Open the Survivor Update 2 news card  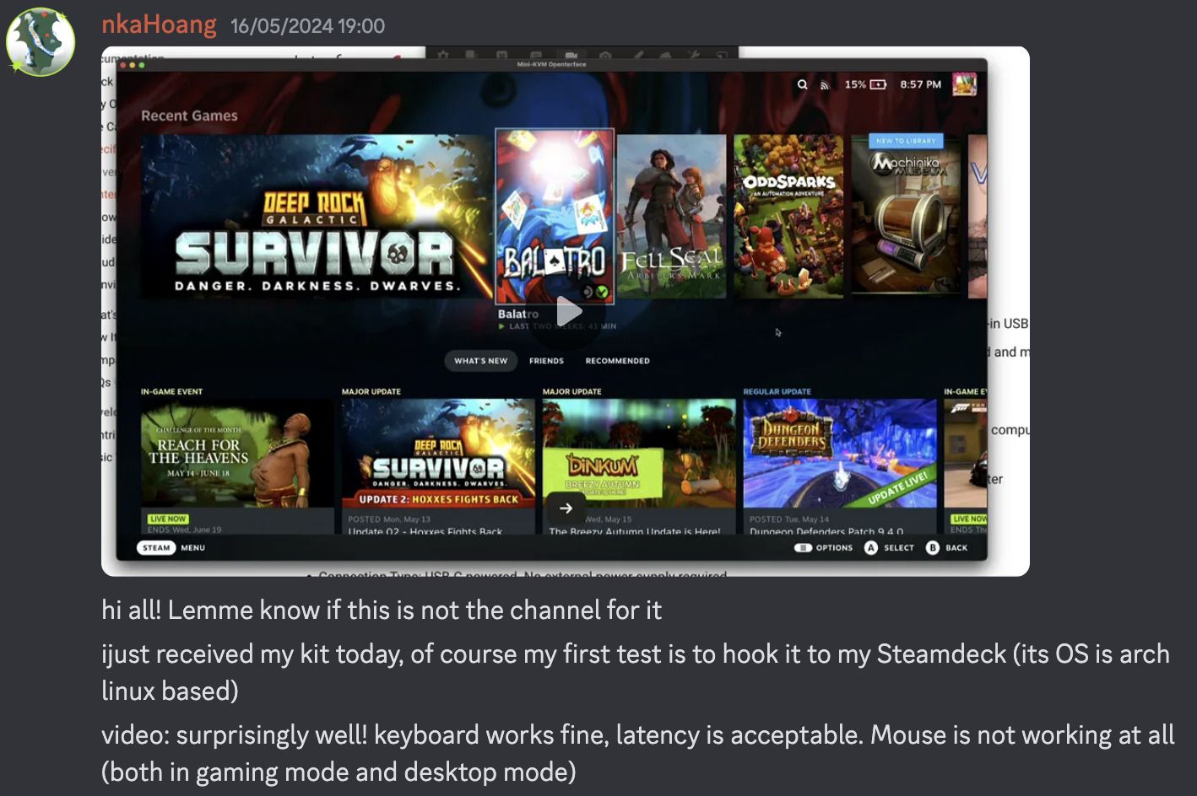point(438,466)
